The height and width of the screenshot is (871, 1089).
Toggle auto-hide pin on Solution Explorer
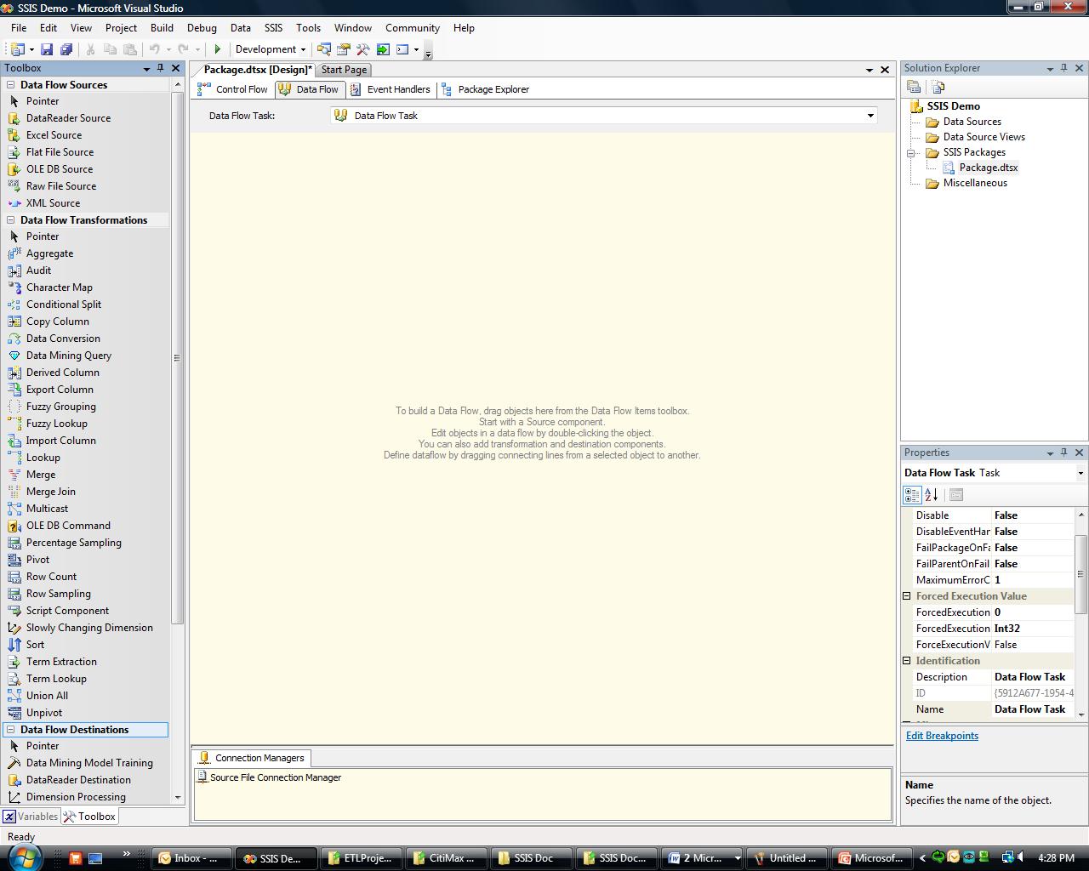click(x=1063, y=68)
